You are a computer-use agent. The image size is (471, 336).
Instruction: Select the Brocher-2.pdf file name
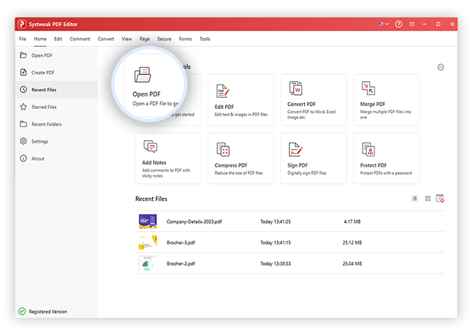point(181,264)
